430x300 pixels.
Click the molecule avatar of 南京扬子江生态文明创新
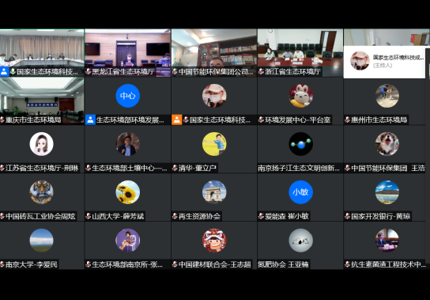point(300,144)
